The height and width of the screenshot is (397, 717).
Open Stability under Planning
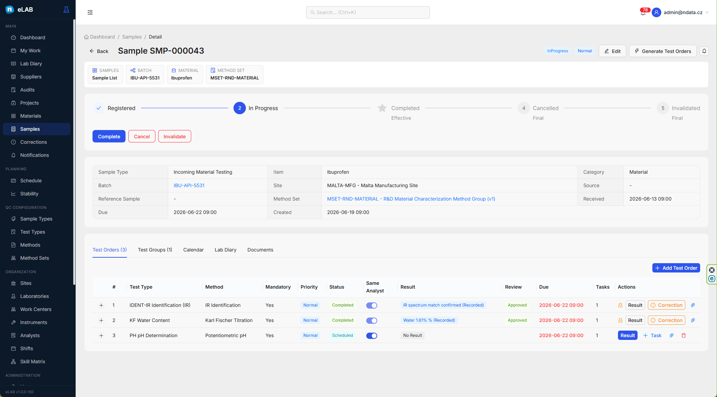[x=37, y=194]
